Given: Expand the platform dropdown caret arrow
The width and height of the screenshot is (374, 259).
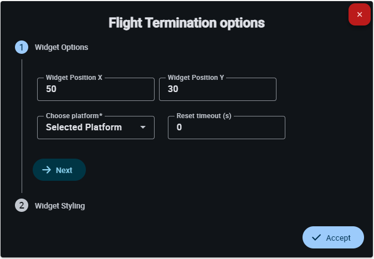Looking at the screenshot, I should point(143,128).
